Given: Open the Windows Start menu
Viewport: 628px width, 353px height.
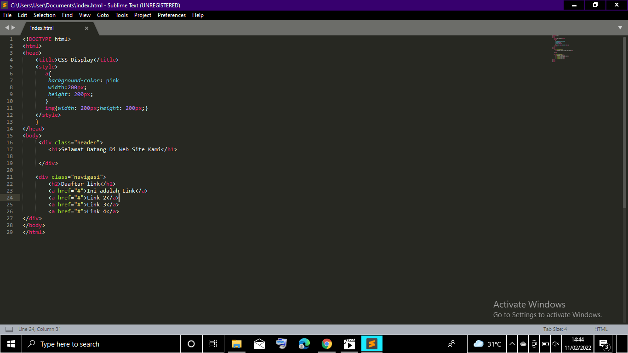Looking at the screenshot, I should click(11, 344).
